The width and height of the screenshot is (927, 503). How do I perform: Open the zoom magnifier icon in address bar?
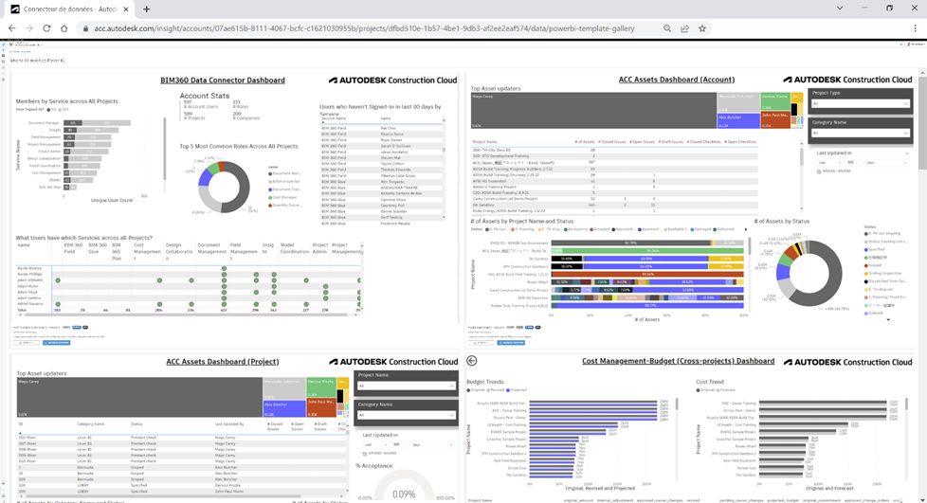click(x=667, y=27)
